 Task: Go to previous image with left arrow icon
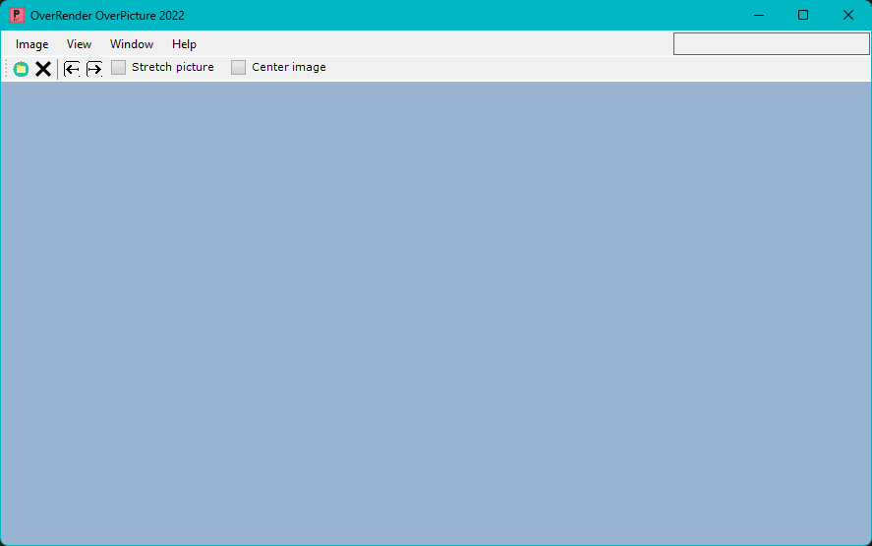pos(72,69)
